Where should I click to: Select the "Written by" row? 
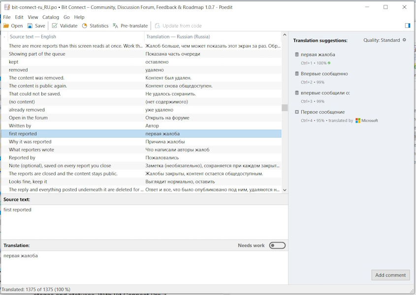point(141,126)
